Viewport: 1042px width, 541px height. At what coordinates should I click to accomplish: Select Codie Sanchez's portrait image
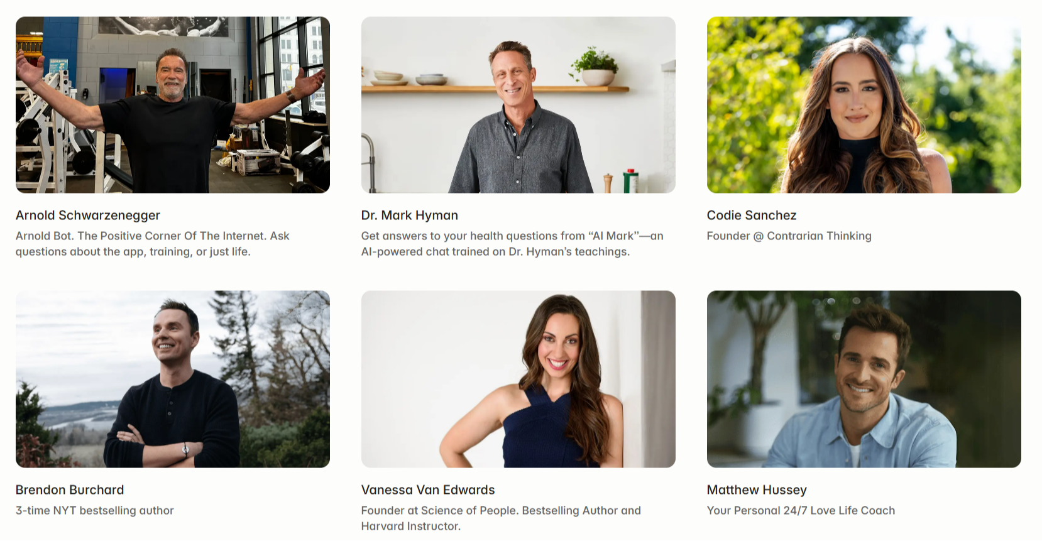864,105
